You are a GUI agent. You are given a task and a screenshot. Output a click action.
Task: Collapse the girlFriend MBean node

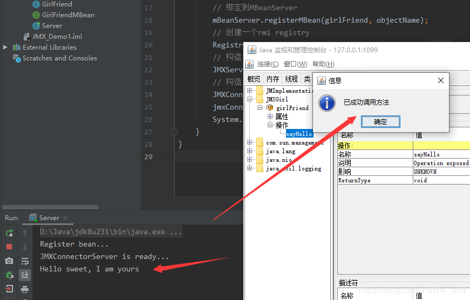[260, 107]
